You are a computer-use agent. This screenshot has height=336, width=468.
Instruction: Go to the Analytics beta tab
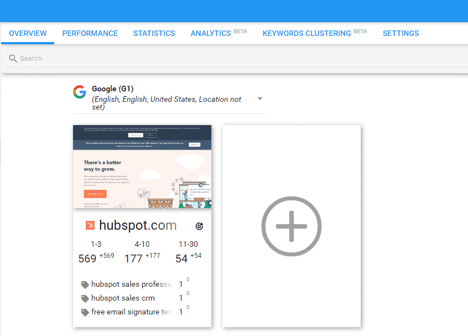tap(219, 33)
